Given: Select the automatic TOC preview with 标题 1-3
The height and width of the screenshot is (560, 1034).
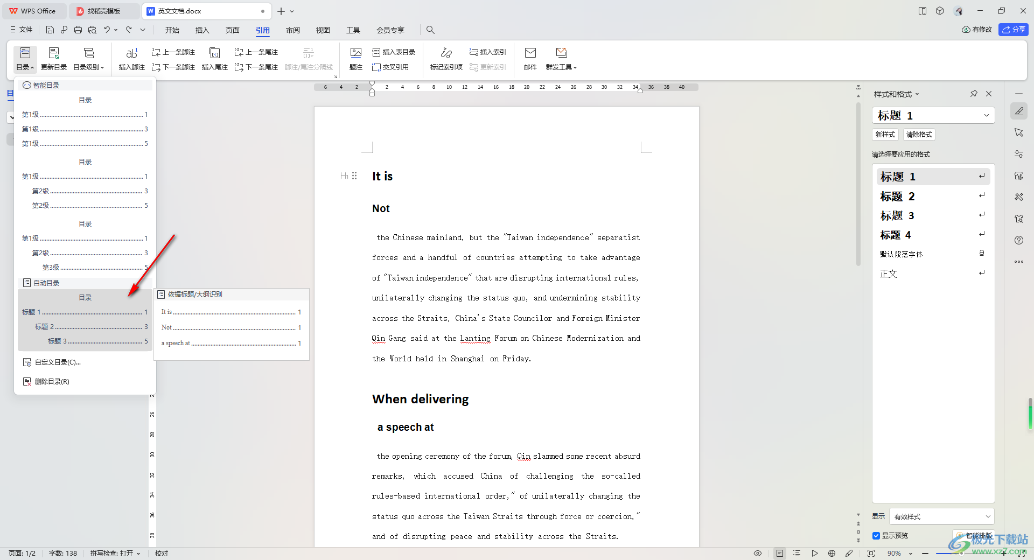Looking at the screenshot, I should pos(85,320).
